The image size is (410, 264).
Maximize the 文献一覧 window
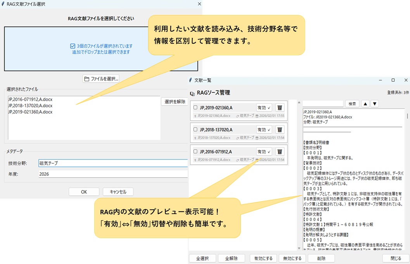[x=393, y=80]
